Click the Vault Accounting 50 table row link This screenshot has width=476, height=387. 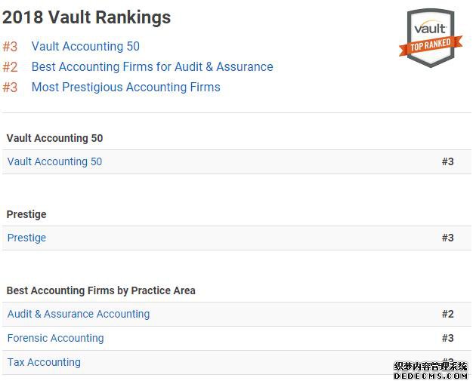(x=54, y=161)
